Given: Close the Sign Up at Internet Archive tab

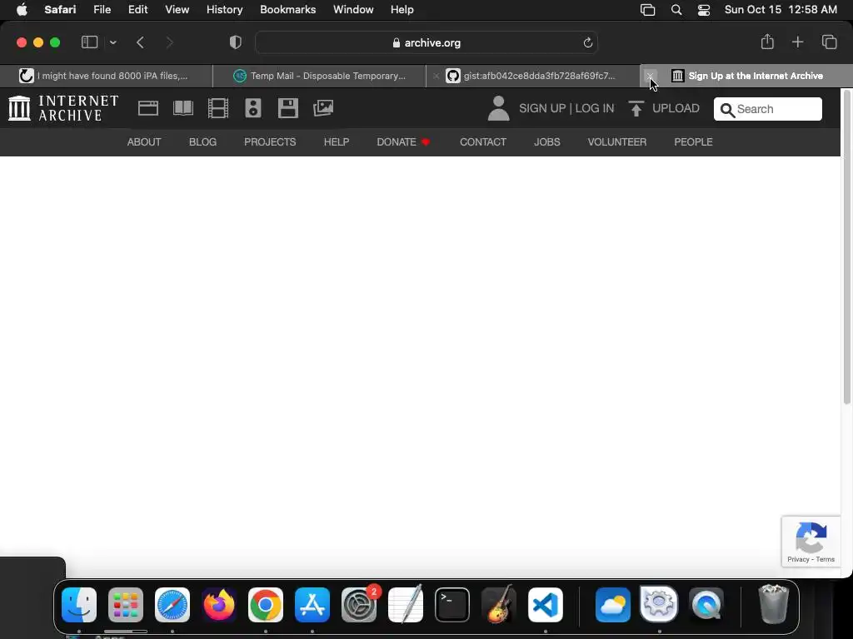Looking at the screenshot, I should pyautogui.click(x=650, y=76).
